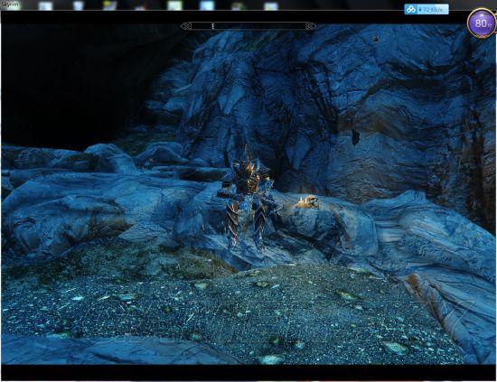
Task: Click the down arrow in network speed widget
Action: [420, 10]
